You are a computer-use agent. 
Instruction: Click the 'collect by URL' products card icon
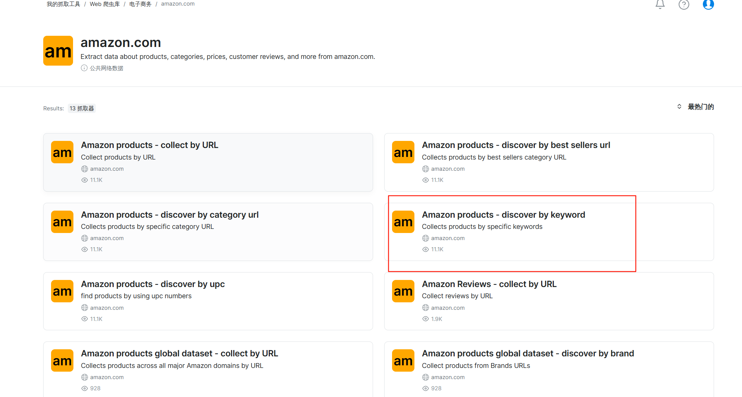pos(62,152)
